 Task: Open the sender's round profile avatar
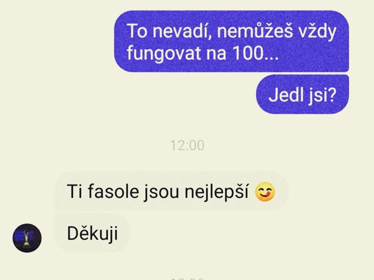(27, 238)
